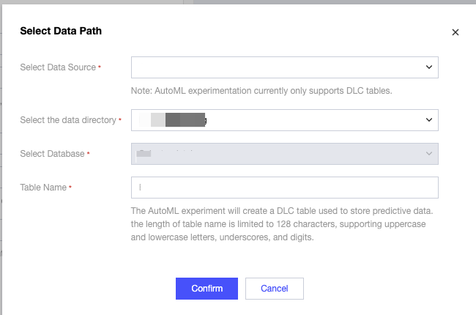This screenshot has width=476, height=315.
Task: Open the Select Data Source dropdown
Action: pyautogui.click(x=278, y=67)
